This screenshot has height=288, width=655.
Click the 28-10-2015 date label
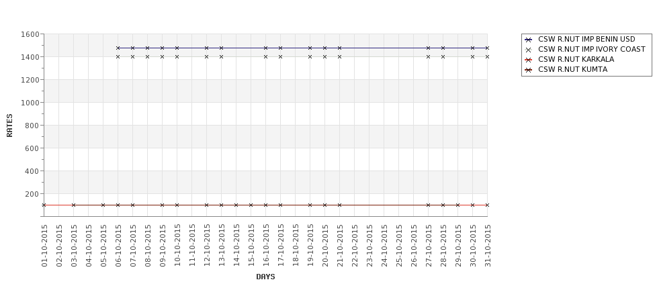(x=443, y=246)
